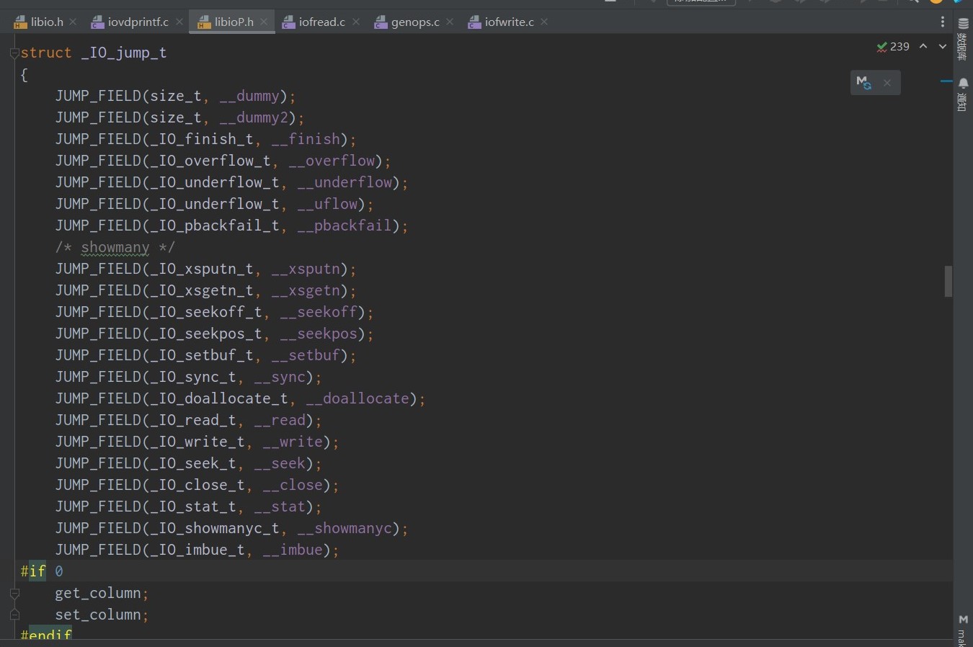This screenshot has width=973, height=647.
Task: Open the make tool window icon
Action: point(963,627)
